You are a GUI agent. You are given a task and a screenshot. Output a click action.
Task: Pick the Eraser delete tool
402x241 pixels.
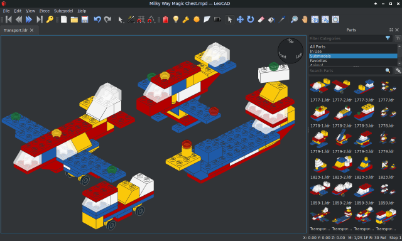point(261,19)
